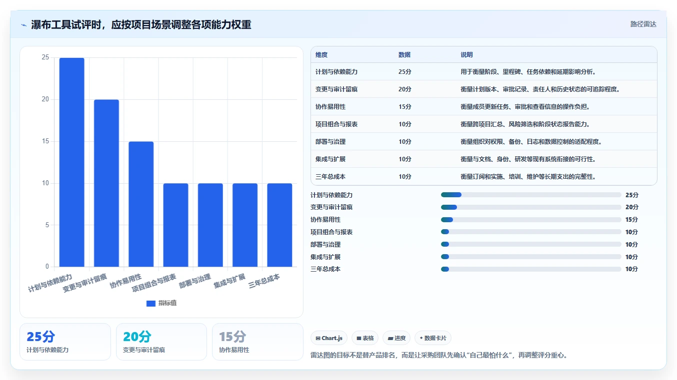This screenshot has height=380, width=677.
Task: Click the 协作易用性 bar in the chart
Action: [x=141, y=204]
